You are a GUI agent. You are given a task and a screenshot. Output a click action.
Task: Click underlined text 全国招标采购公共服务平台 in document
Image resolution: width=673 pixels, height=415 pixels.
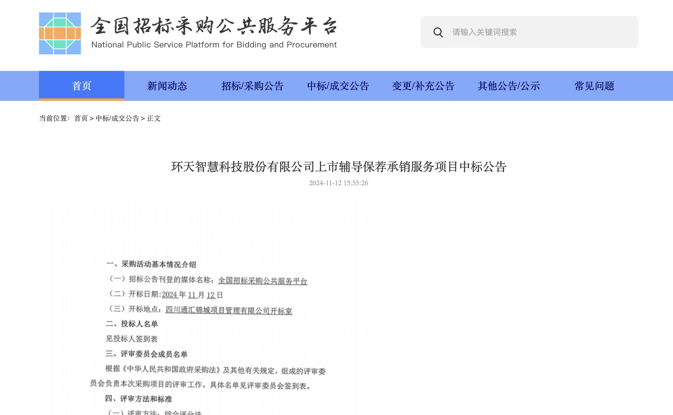[x=263, y=281]
